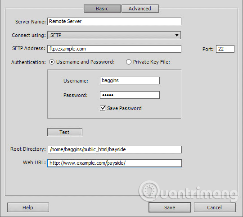This screenshot has width=243, height=217.
Task: Save the remote server settings
Action: [x=170, y=208]
